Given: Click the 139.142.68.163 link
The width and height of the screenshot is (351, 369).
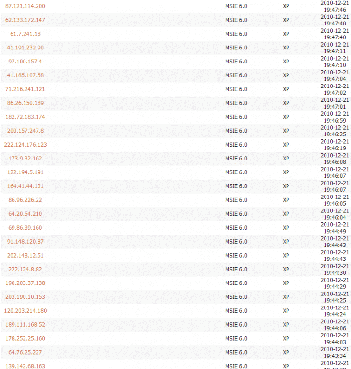Looking at the screenshot, I should coord(25,366).
